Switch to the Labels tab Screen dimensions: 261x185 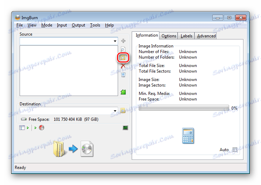coord(186,36)
